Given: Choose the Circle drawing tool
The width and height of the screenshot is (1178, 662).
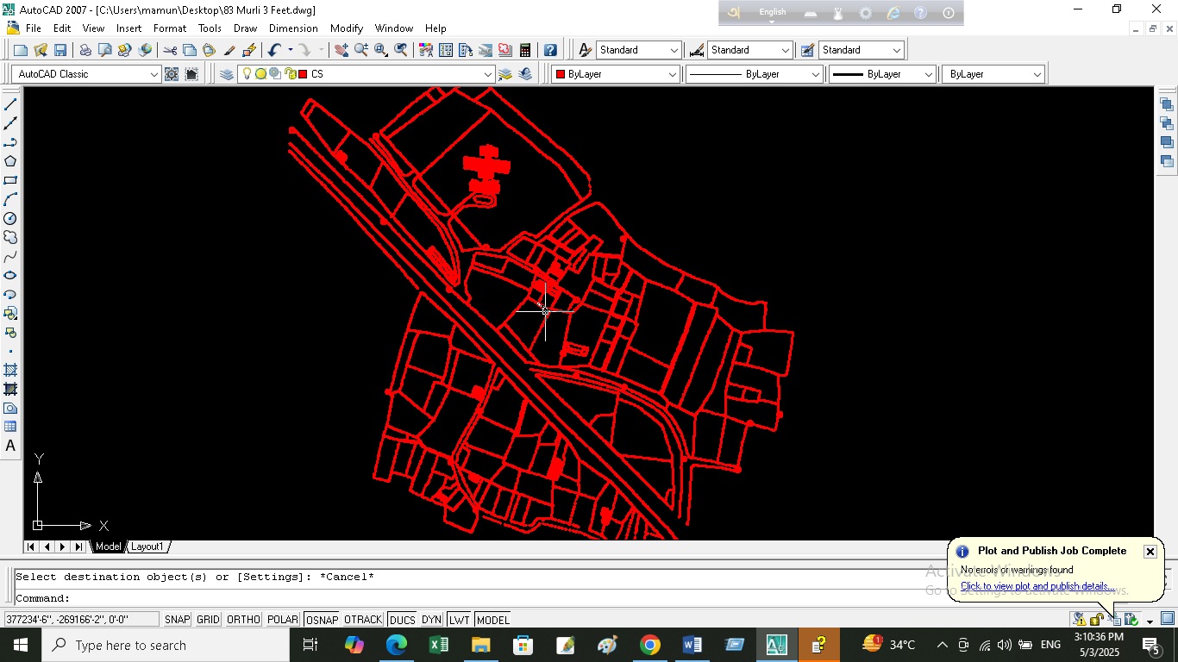Looking at the screenshot, I should click(x=10, y=218).
